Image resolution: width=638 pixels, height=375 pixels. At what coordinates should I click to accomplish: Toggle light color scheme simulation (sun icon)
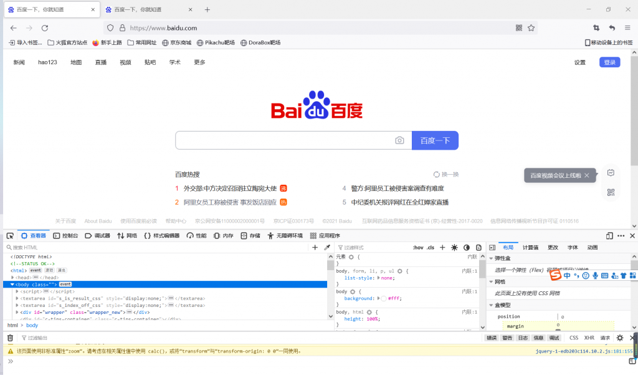454,248
